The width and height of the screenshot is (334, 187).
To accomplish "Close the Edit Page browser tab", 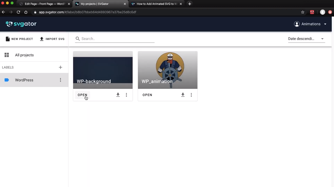I will pos(69,4).
